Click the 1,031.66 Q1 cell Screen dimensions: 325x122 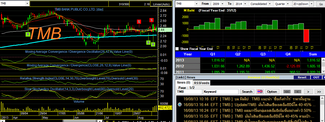pyautogui.click(x=213, y=66)
